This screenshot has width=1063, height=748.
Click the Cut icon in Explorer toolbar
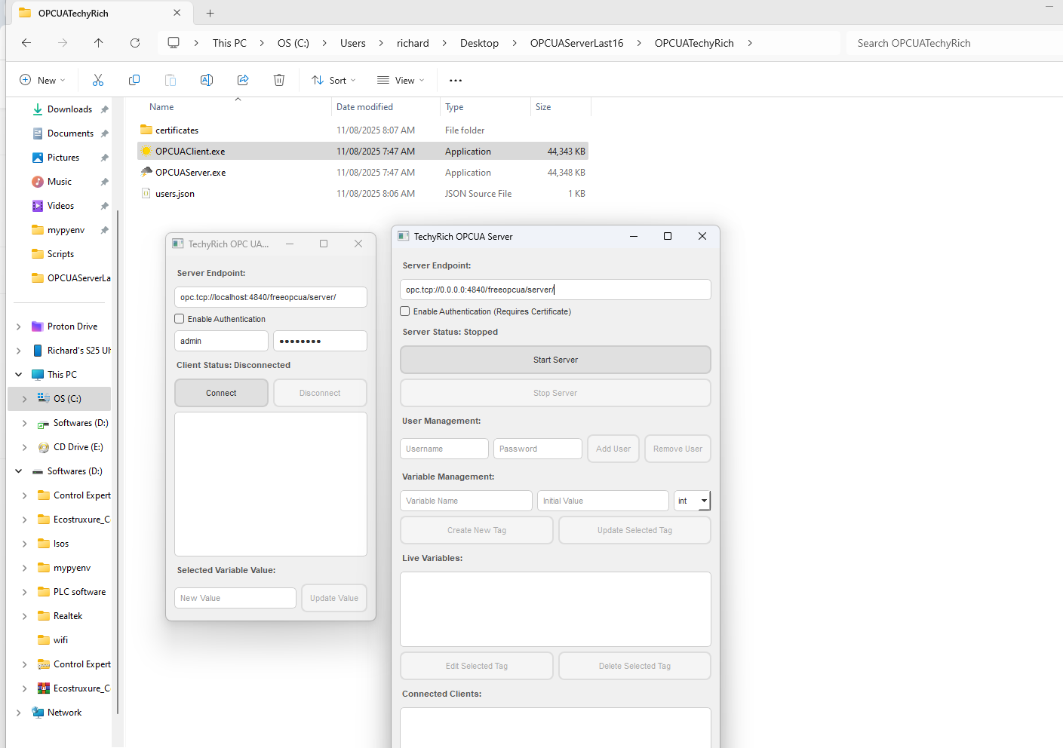[x=97, y=79]
